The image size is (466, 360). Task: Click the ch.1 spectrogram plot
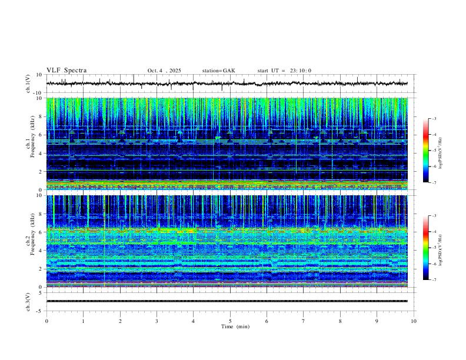point(227,144)
